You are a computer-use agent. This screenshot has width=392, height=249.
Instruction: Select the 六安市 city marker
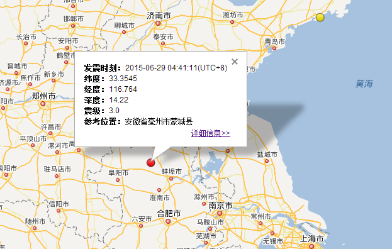(x=141, y=226)
